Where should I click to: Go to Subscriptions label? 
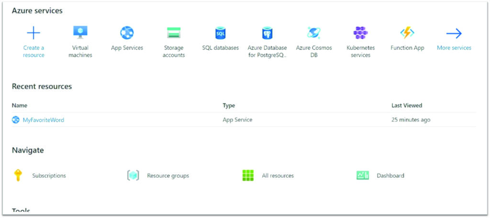[x=49, y=175]
